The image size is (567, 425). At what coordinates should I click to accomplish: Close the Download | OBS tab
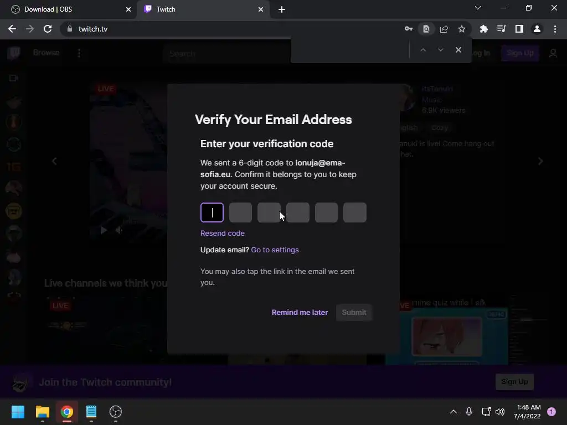[128, 9]
